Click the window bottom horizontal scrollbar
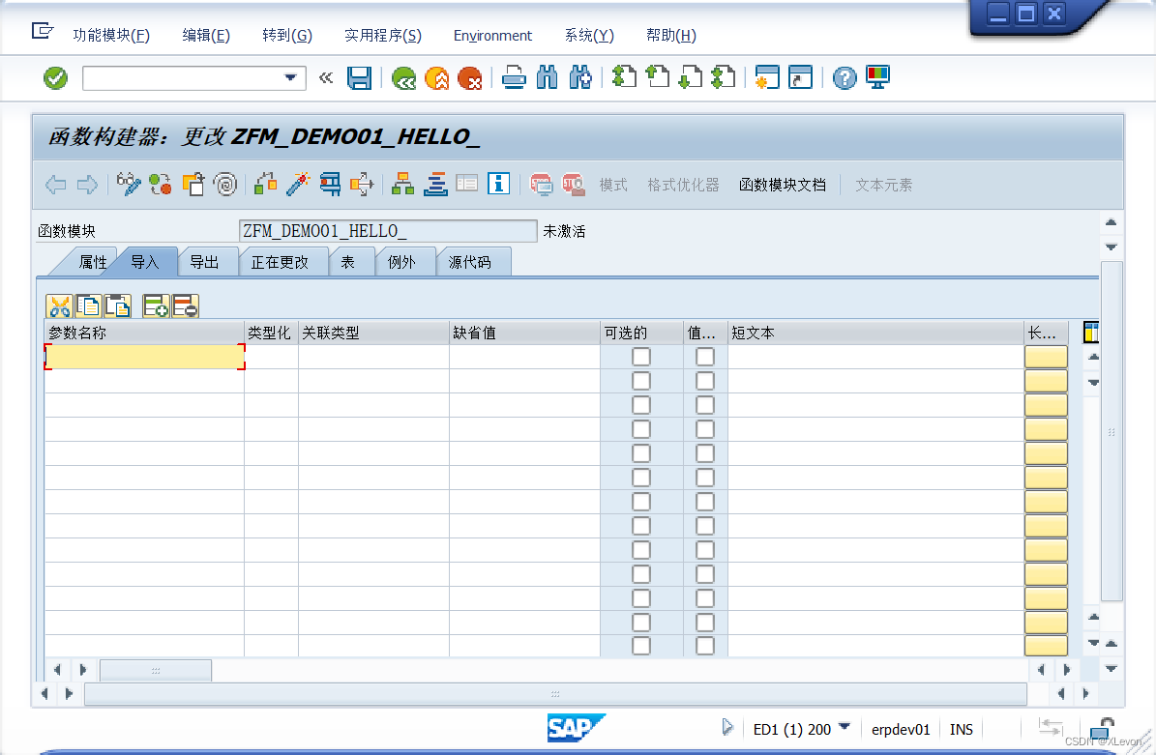The width and height of the screenshot is (1156, 755). click(555, 694)
